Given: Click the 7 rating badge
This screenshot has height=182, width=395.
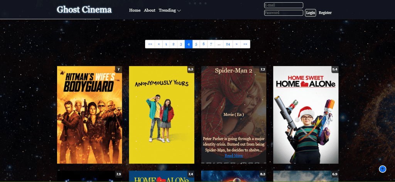Looking at the screenshot, I should coord(119,69).
